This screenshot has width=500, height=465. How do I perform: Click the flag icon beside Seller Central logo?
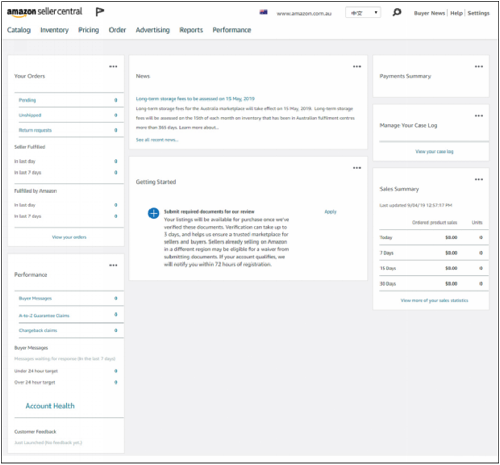click(x=100, y=12)
